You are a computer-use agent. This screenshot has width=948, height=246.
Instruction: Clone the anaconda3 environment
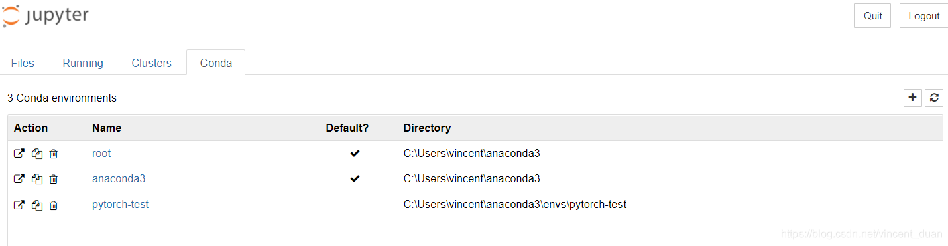point(37,179)
